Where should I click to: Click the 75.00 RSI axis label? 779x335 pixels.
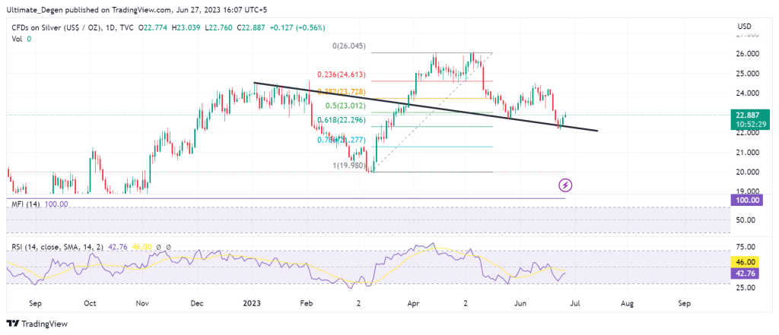click(x=744, y=247)
